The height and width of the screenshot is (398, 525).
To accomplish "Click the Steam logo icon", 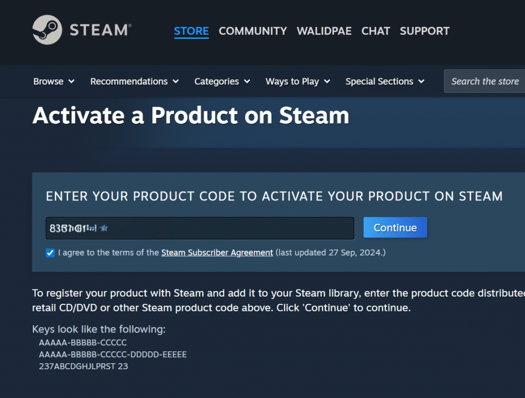I will pyautogui.click(x=47, y=30).
